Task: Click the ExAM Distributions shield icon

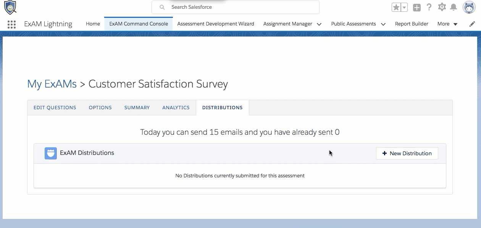Action: [x=51, y=153]
